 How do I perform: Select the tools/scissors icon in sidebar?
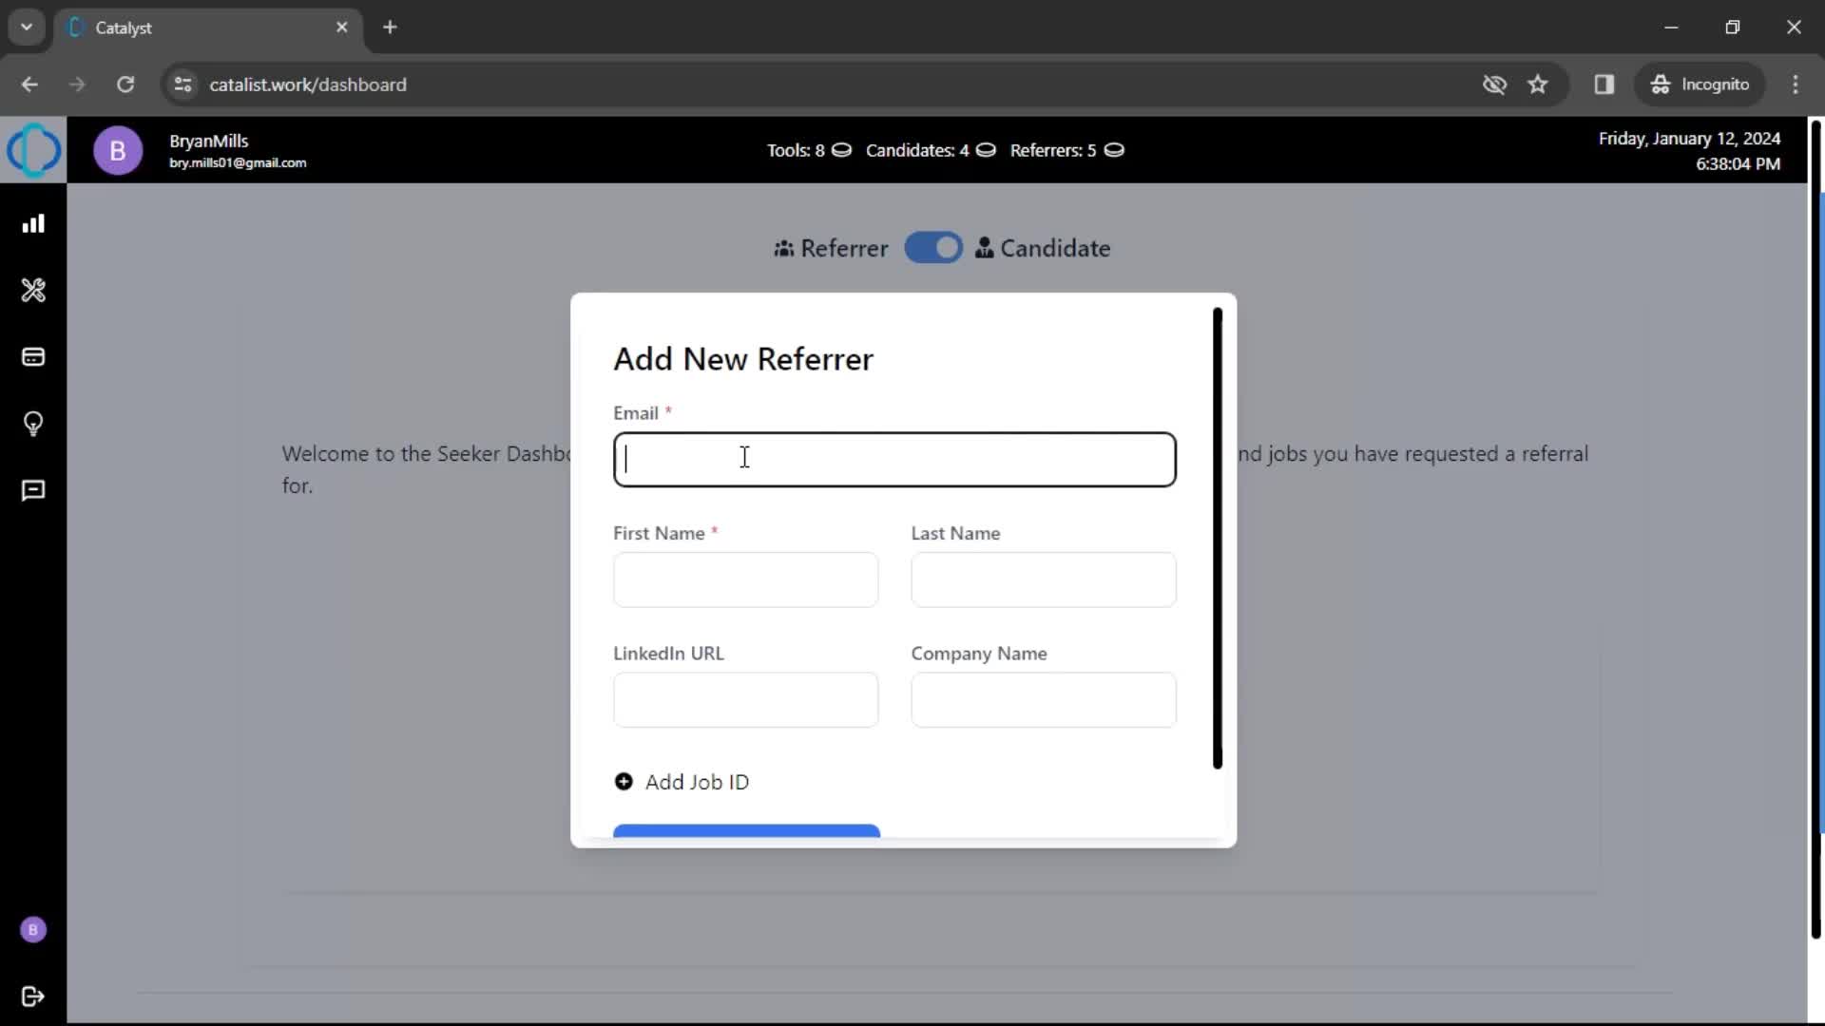tap(34, 291)
